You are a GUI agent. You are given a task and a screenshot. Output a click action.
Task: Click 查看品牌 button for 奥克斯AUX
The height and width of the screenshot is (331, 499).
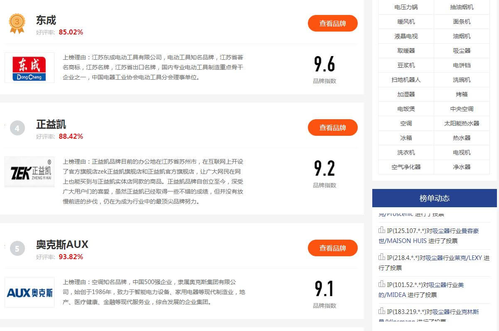click(x=332, y=248)
